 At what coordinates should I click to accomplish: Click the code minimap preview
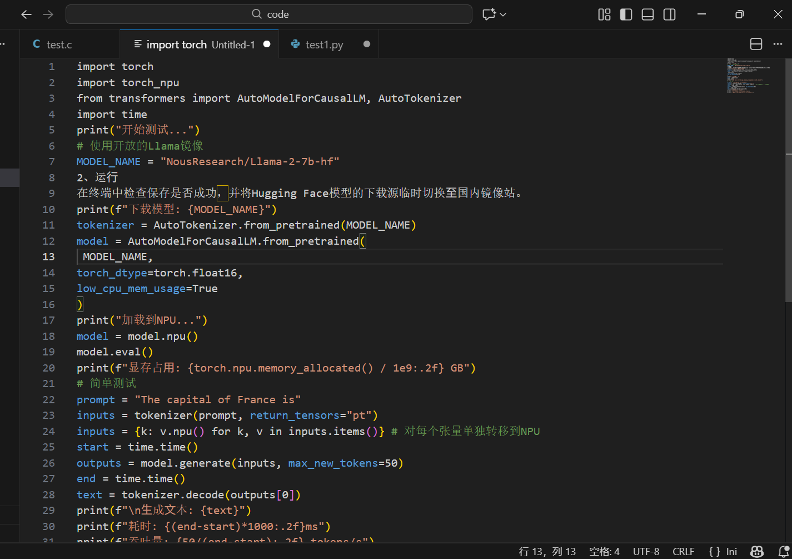tap(748, 76)
